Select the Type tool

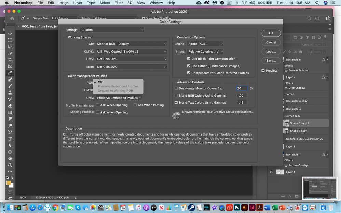(x=10, y=139)
